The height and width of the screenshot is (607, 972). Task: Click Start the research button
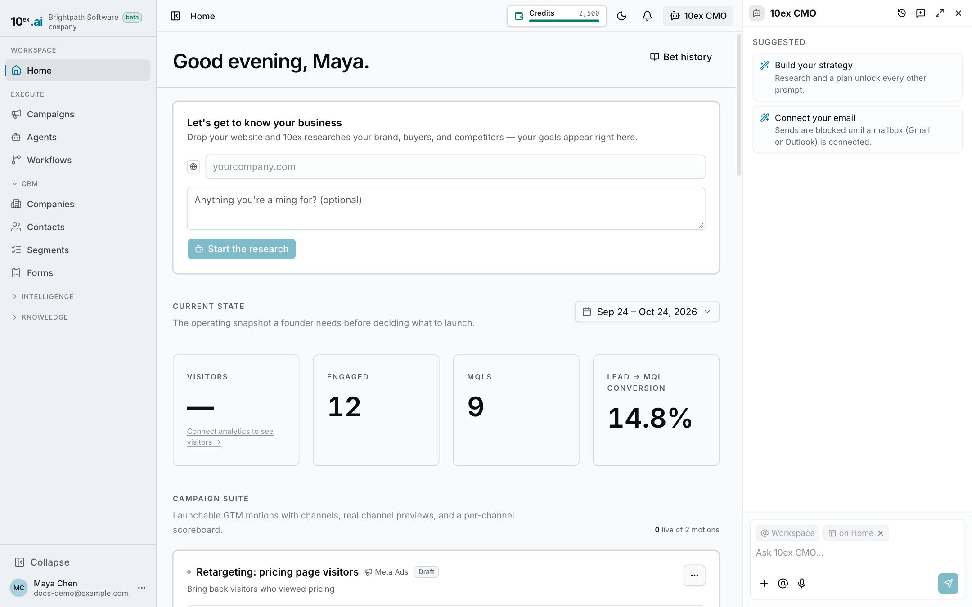click(x=242, y=249)
